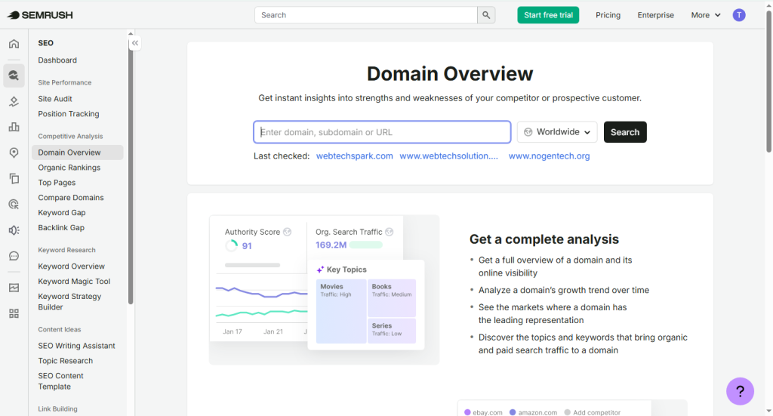
Task: Open last checked www.webtechsolution link
Action: coord(448,156)
